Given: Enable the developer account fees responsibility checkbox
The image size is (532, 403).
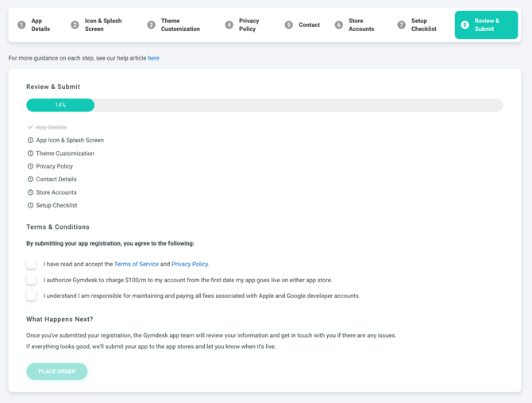Looking at the screenshot, I should (31, 296).
